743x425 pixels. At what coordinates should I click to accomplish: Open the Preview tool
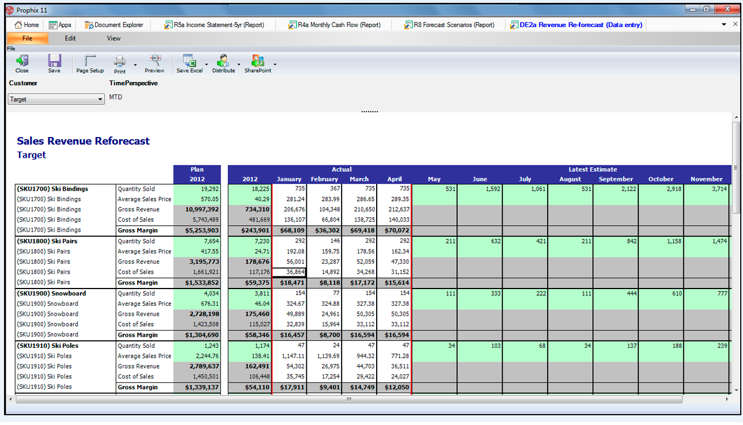[x=154, y=62]
